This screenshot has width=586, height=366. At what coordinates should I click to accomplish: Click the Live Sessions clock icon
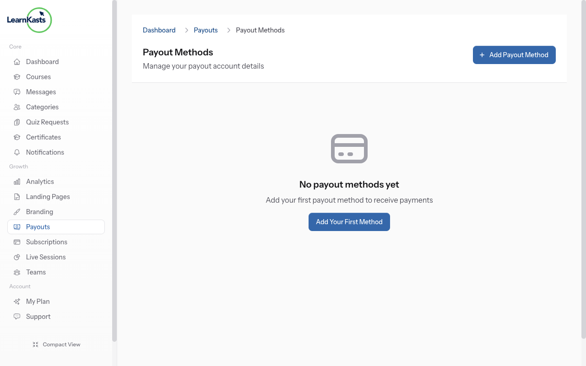coord(17,257)
